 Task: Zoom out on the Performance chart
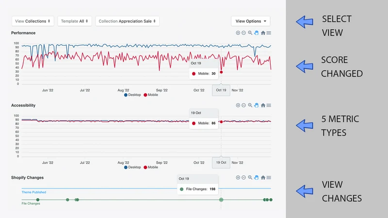244,33
